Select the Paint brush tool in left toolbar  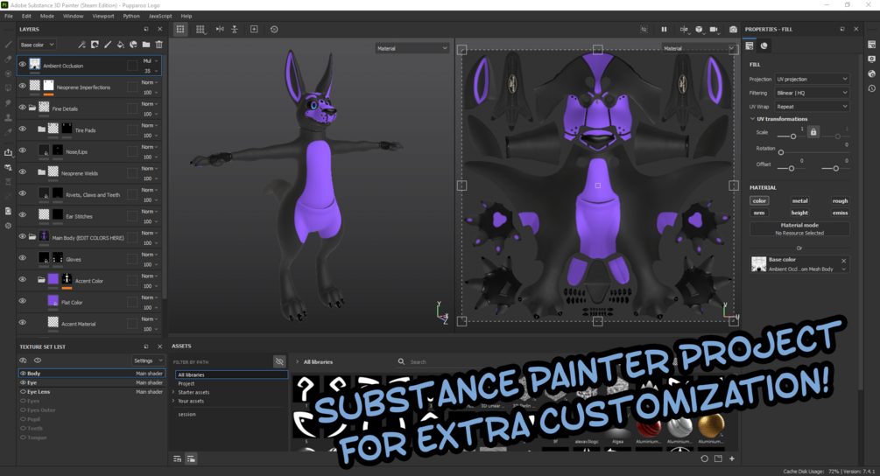8,45
